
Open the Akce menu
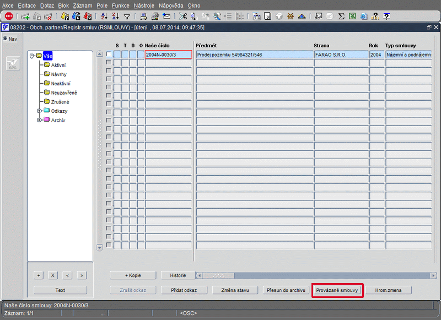point(8,6)
